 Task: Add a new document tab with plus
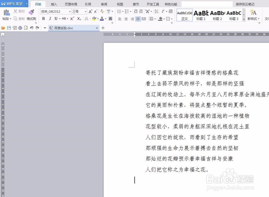coord(103,28)
